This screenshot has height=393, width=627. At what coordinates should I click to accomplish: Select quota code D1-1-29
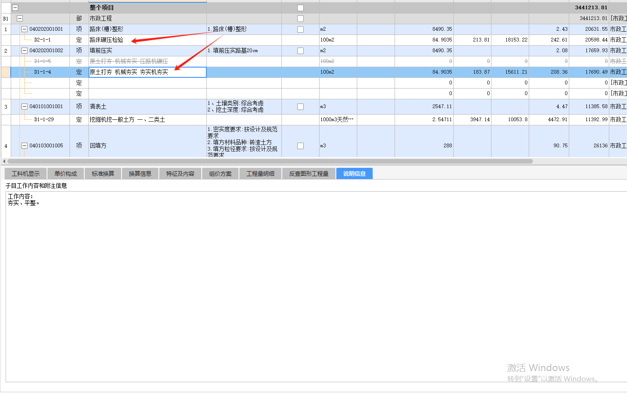[44, 120]
